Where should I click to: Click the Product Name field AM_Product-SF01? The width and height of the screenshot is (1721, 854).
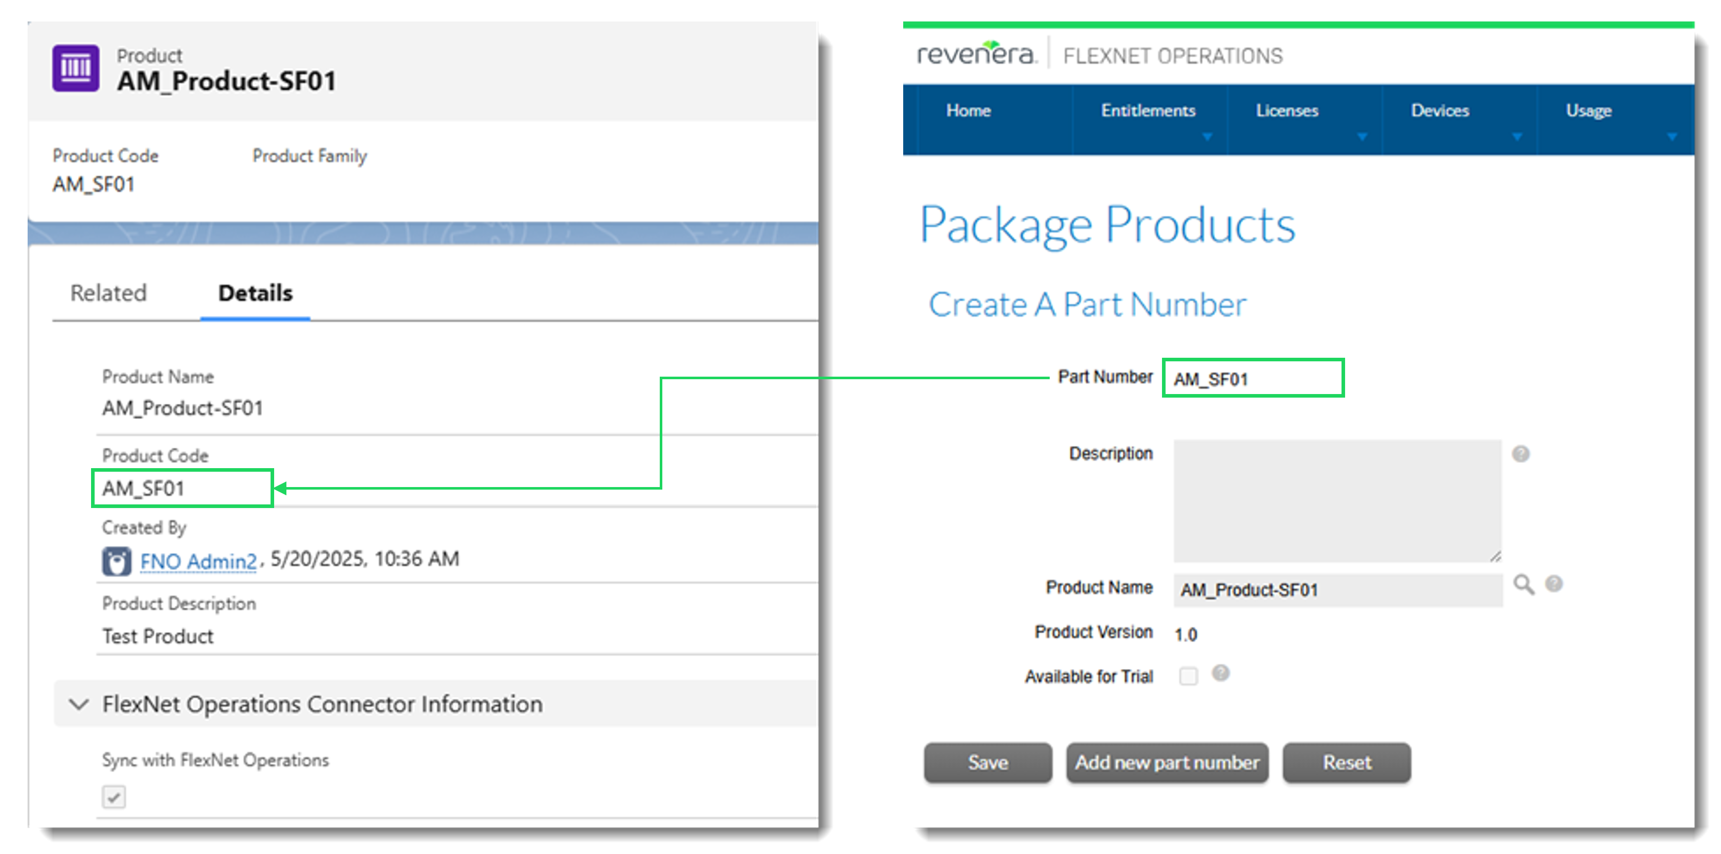(1337, 590)
